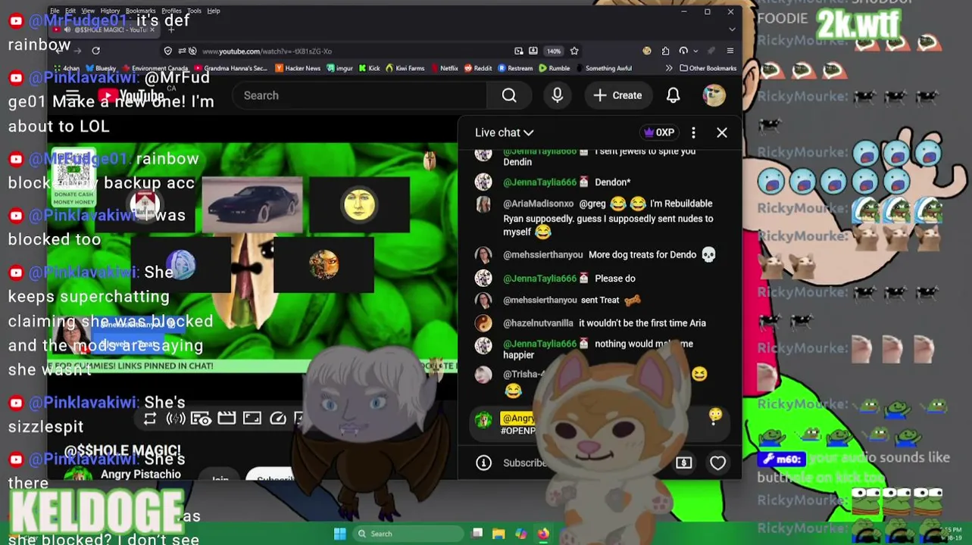Viewport: 972px width, 545px height.
Task: Focus the YouTube search field
Action: coord(359,95)
